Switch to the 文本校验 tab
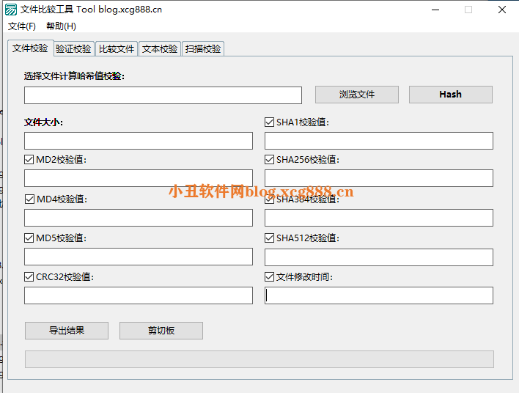The image size is (519, 393). click(160, 49)
